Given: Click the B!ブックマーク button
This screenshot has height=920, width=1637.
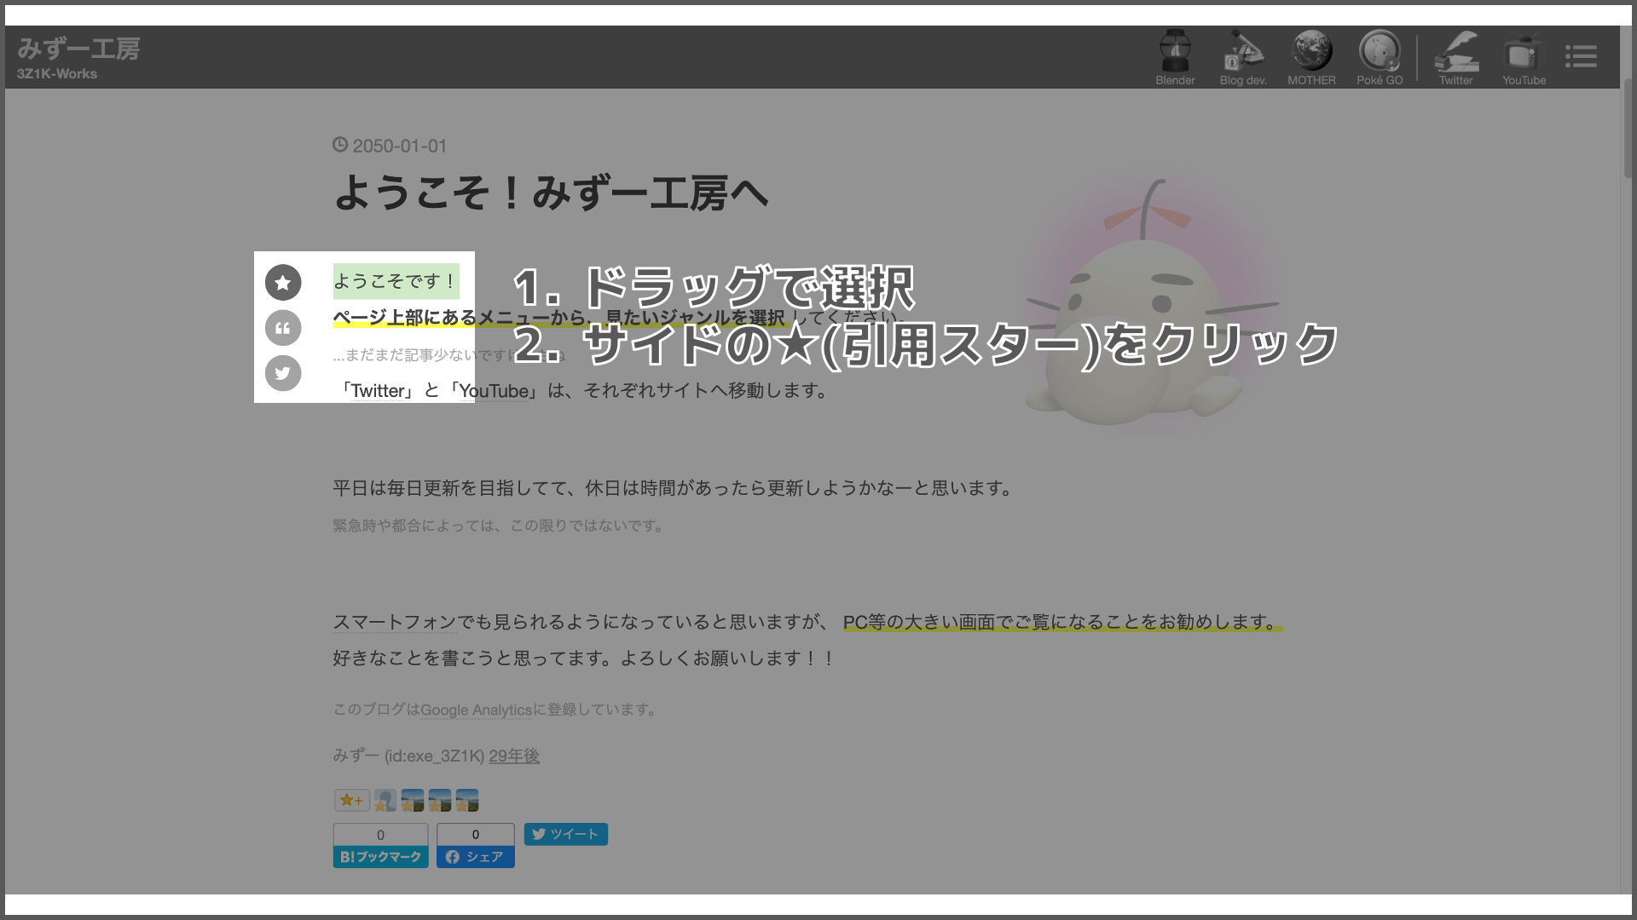Looking at the screenshot, I should [x=380, y=857].
